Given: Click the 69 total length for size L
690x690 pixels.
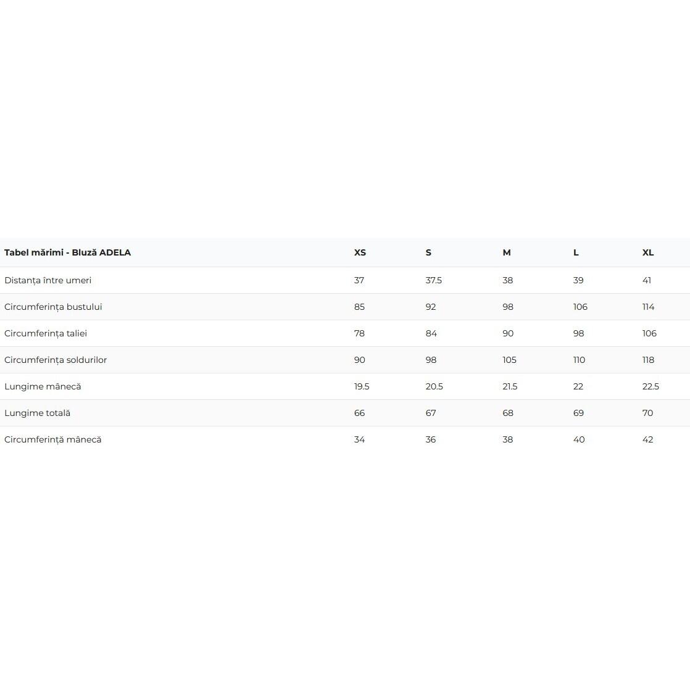Looking at the screenshot, I should (x=578, y=413).
